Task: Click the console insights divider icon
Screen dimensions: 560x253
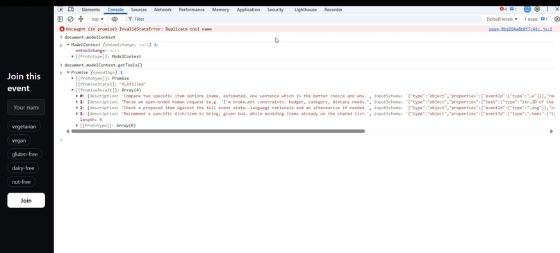Action: point(81,19)
